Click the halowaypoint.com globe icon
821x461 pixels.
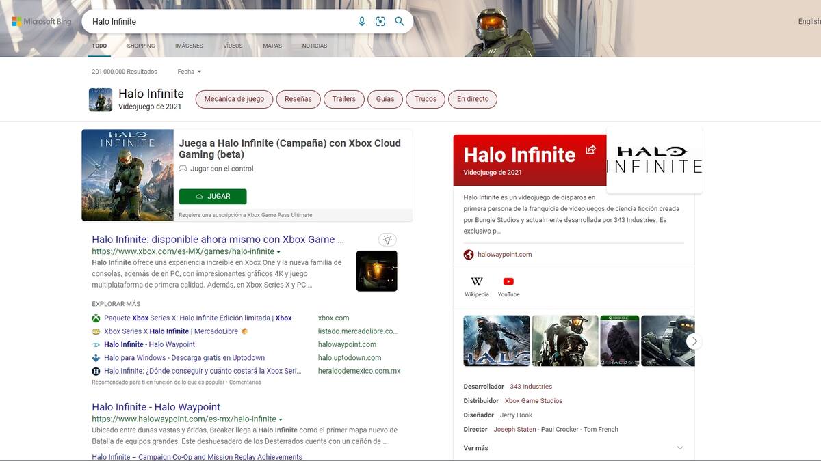469,255
